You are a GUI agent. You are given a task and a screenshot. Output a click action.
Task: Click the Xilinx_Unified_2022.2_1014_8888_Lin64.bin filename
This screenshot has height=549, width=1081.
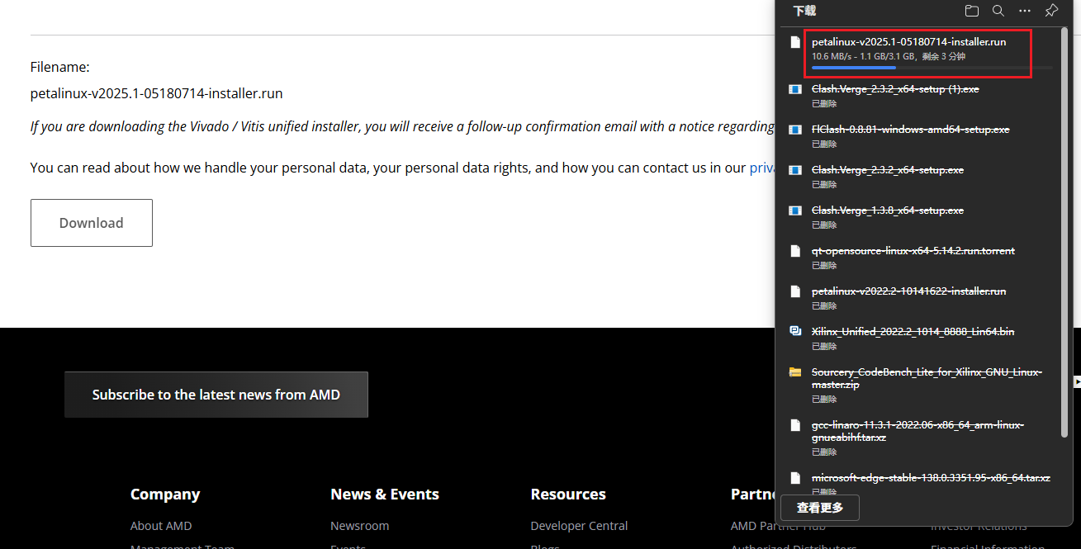click(x=913, y=332)
